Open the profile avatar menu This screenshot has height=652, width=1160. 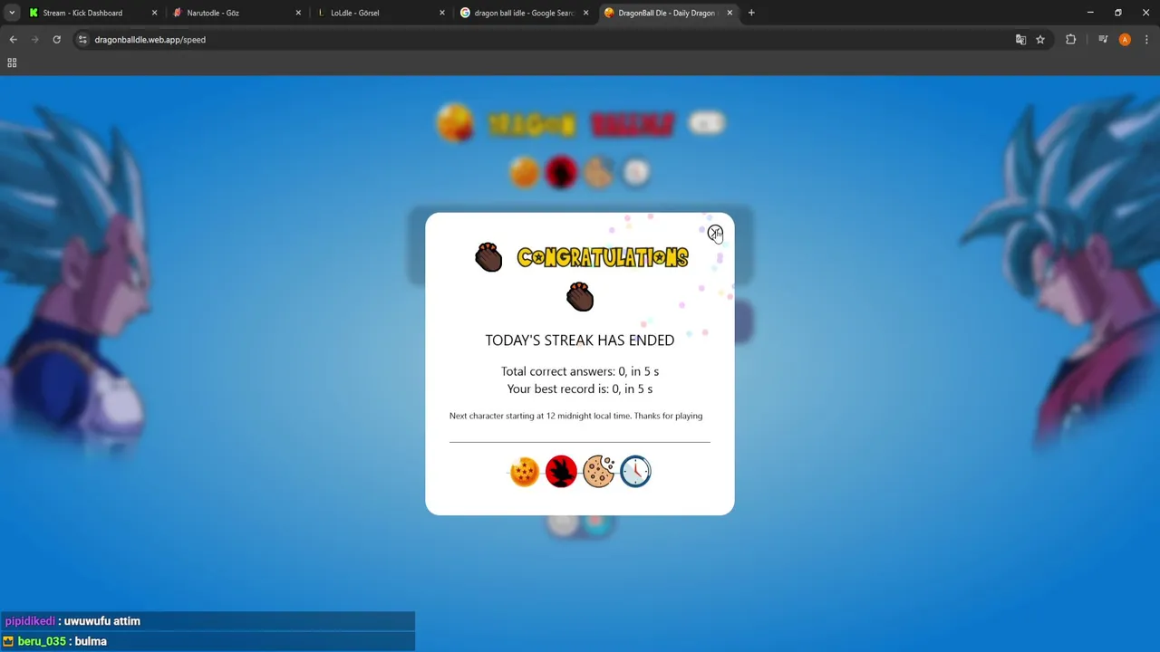[1125, 40]
